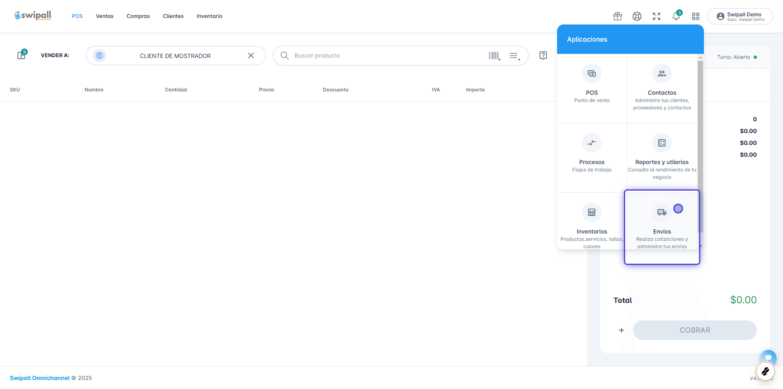Click the SKU column header
This screenshot has width=783, height=389.
[x=15, y=90]
